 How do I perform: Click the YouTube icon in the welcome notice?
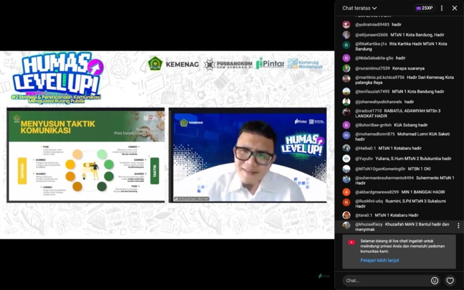click(351, 242)
